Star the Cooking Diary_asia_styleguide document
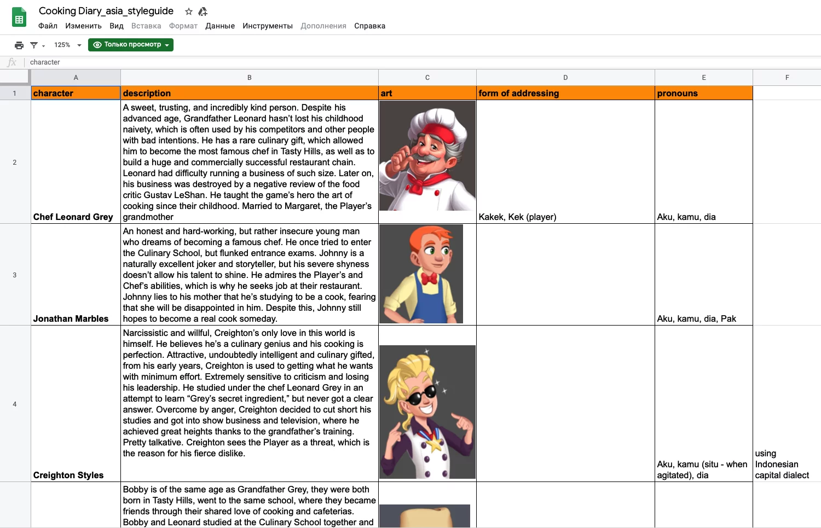 189,11
